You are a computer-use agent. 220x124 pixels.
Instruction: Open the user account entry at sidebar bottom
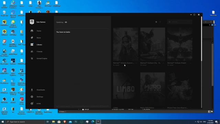pyautogui.click(x=36, y=104)
